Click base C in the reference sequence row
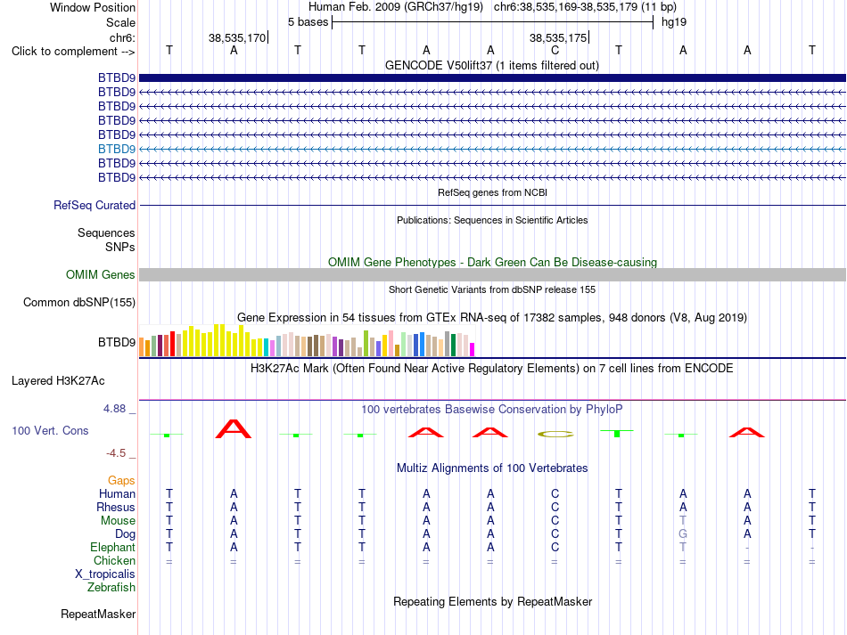 tap(555, 50)
